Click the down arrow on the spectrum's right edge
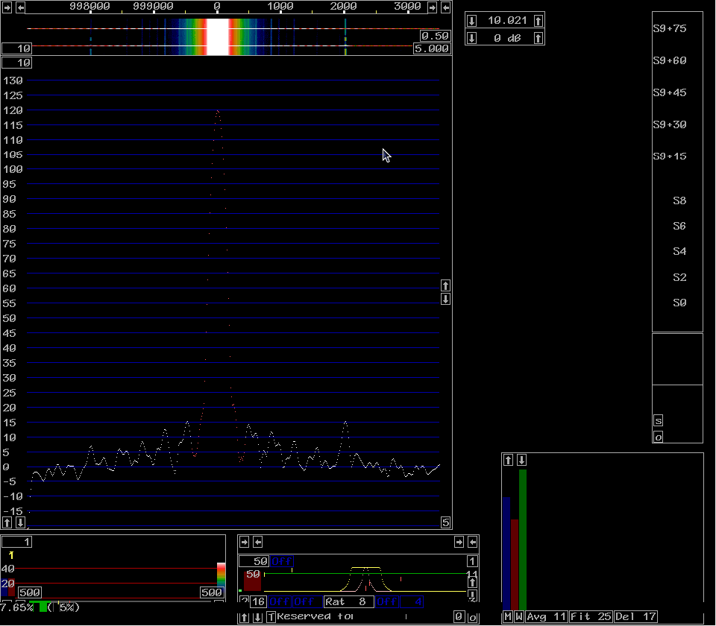Image resolution: width=716 pixels, height=626 pixels. 445,299
